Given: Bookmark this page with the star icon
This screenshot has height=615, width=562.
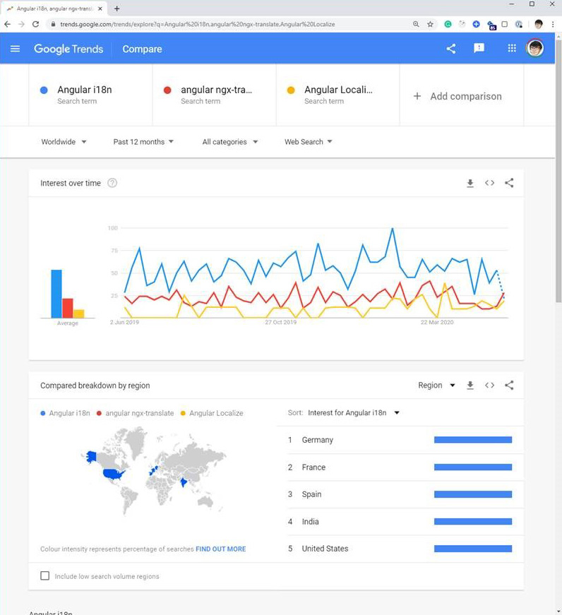Looking at the screenshot, I should click(430, 24).
